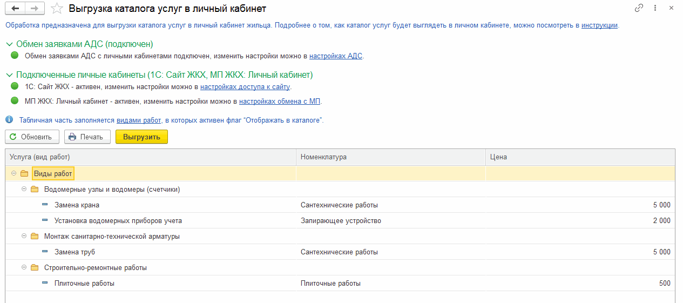
Task: Click the Печать button
Action: [87, 137]
